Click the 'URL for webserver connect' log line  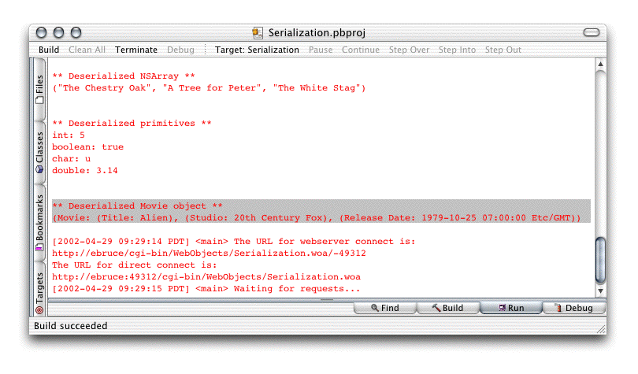click(234, 241)
